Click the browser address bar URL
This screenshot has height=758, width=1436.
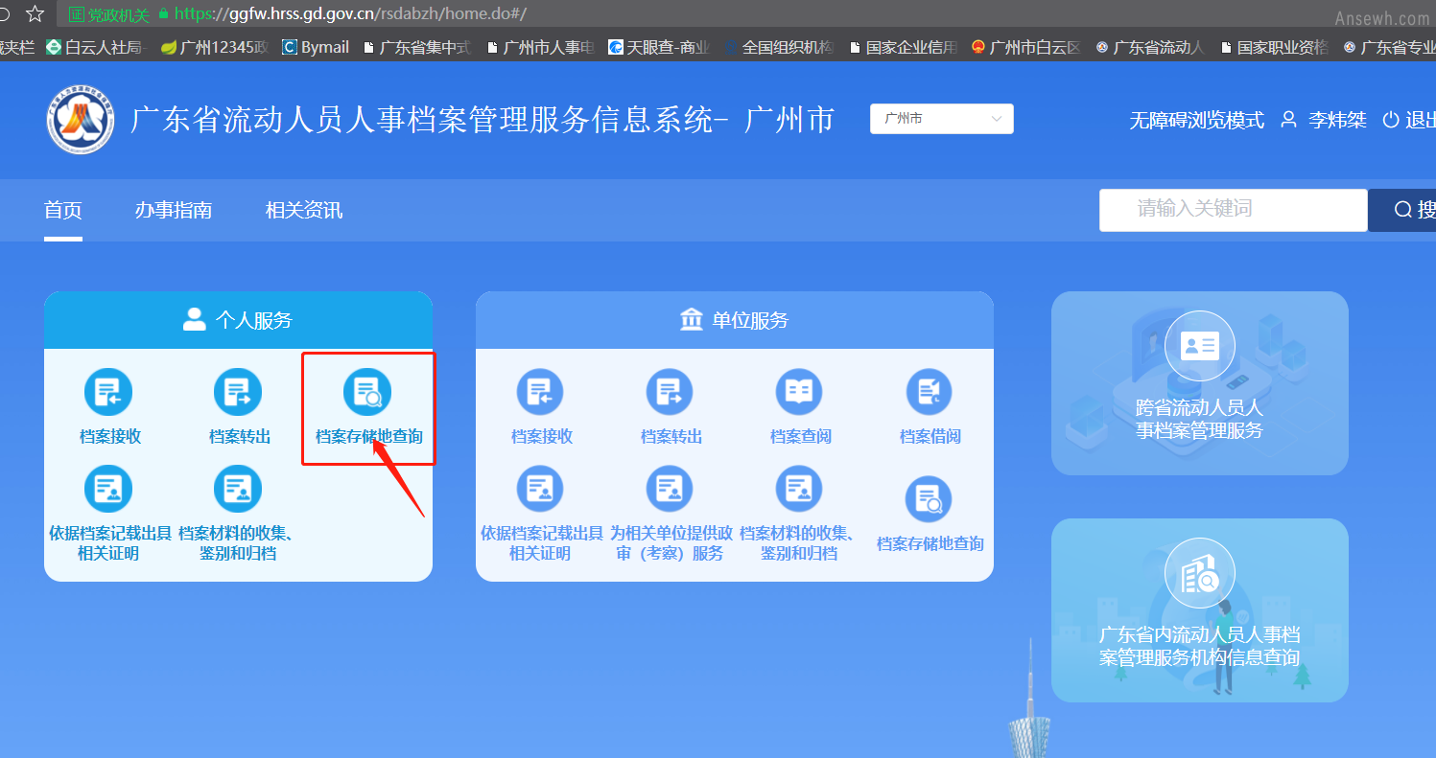(x=350, y=14)
